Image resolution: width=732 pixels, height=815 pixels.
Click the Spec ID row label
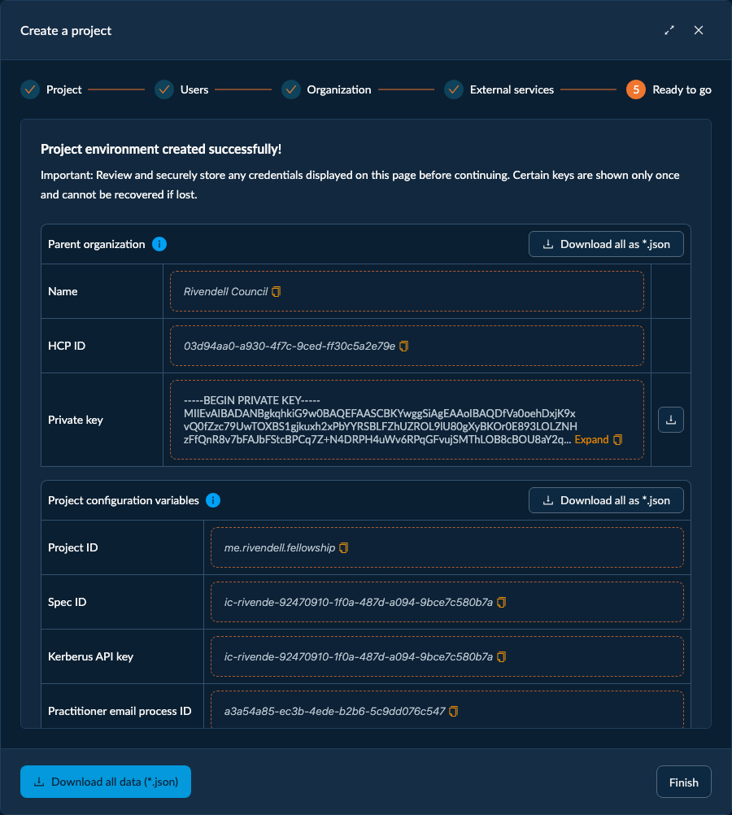(67, 603)
